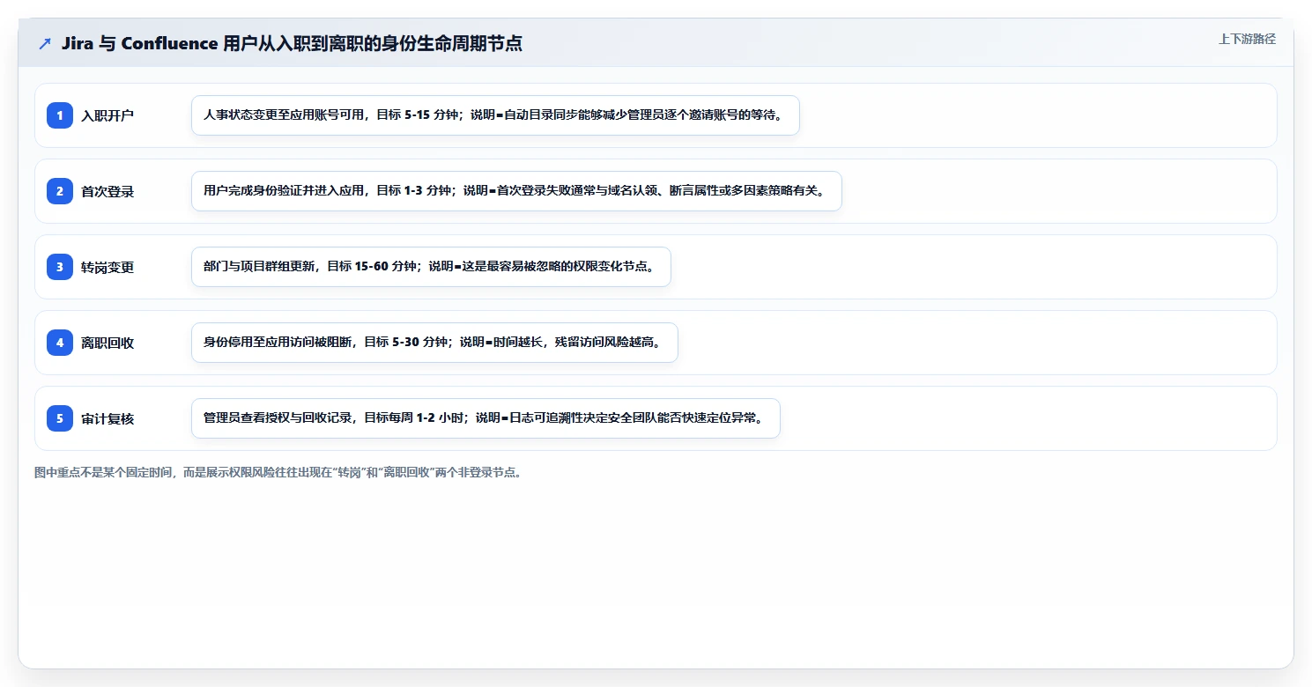The width and height of the screenshot is (1312, 687).
Task: Select step badge 2 for 首次登录
Action: [60, 191]
